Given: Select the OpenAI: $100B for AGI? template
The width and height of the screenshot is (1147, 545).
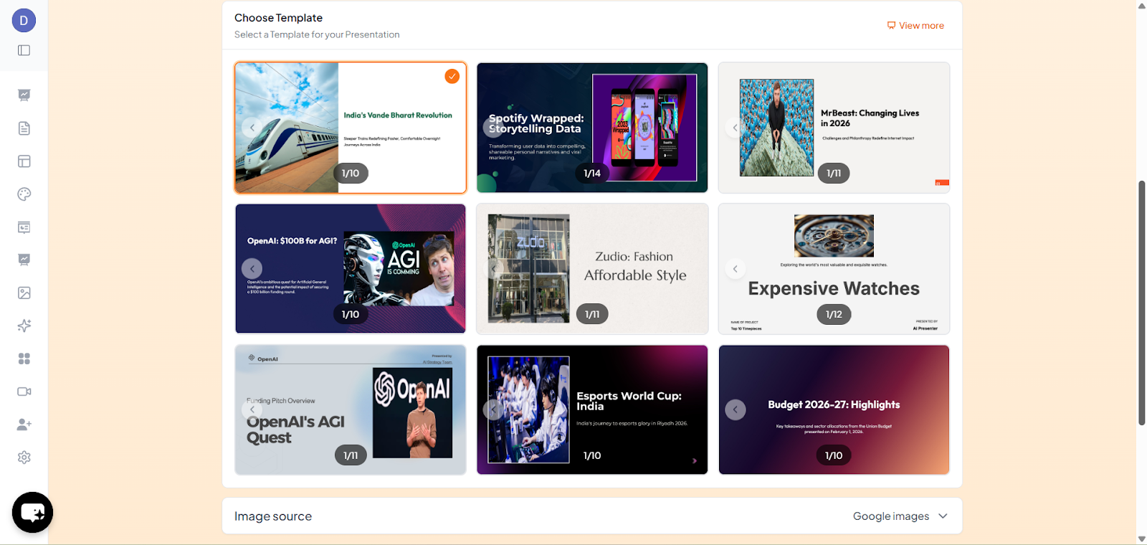Looking at the screenshot, I should tap(351, 269).
